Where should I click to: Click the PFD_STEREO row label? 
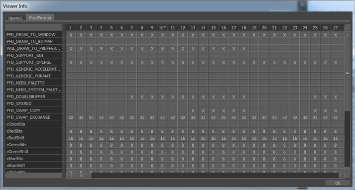34,103
